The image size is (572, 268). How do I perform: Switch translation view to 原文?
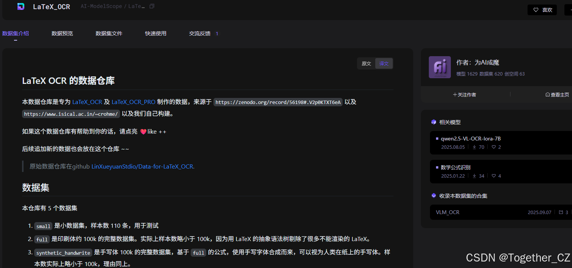tap(366, 63)
